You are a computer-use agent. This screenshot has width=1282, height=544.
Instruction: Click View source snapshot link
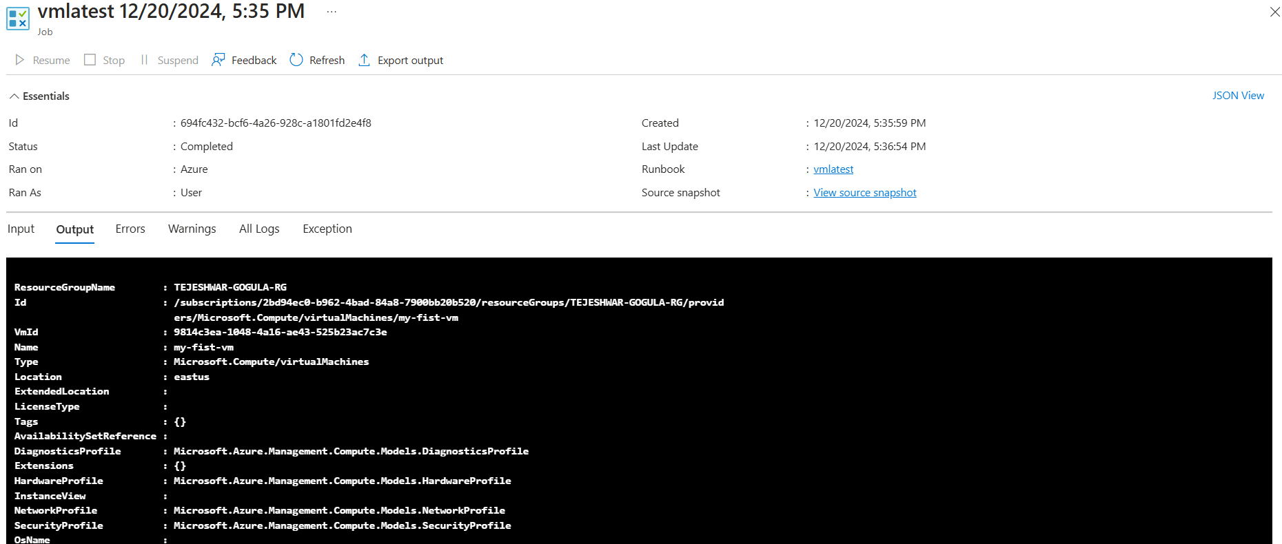click(x=865, y=193)
